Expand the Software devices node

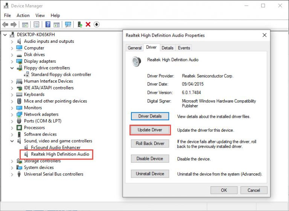coord(12,134)
